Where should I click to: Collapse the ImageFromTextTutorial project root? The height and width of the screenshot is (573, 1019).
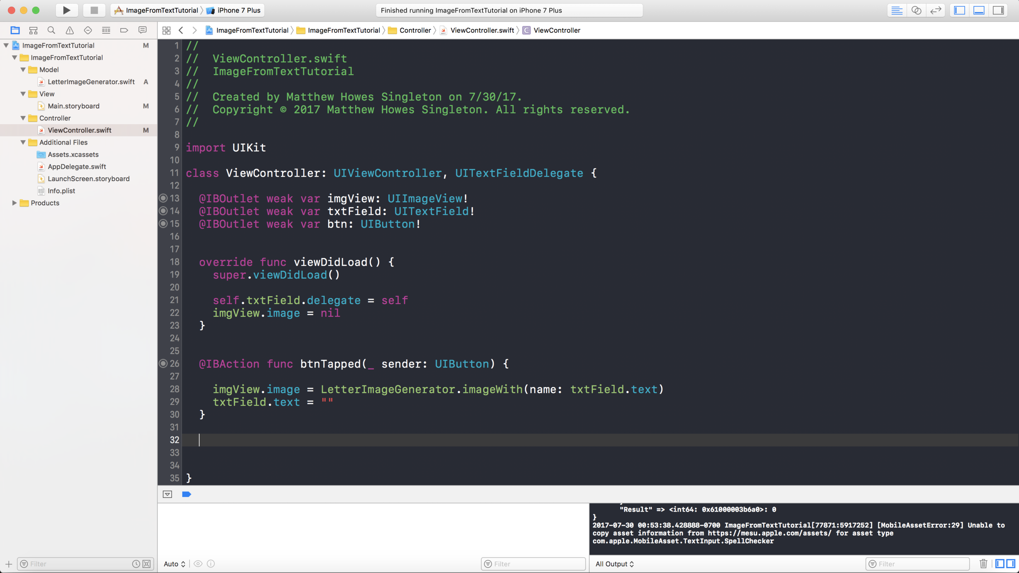click(6, 45)
